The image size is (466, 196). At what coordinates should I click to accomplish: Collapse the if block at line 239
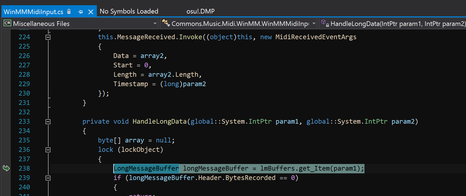pyautogui.click(x=48, y=178)
